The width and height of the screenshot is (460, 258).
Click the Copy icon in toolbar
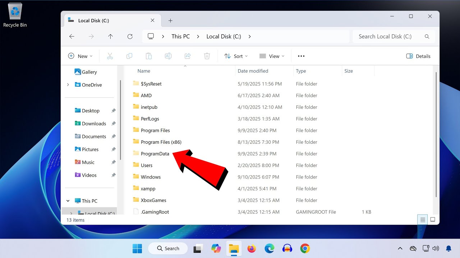(129, 56)
